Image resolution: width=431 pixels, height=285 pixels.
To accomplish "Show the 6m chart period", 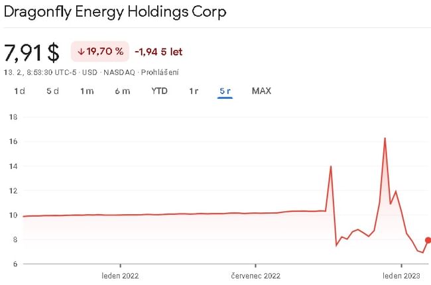I will pyautogui.click(x=122, y=91).
